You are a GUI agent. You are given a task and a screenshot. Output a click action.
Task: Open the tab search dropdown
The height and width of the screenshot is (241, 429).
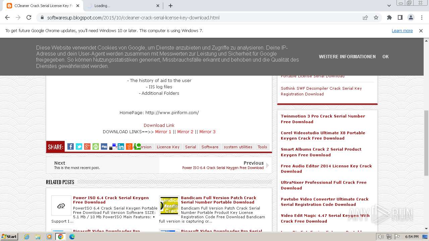click(x=389, y=6)
